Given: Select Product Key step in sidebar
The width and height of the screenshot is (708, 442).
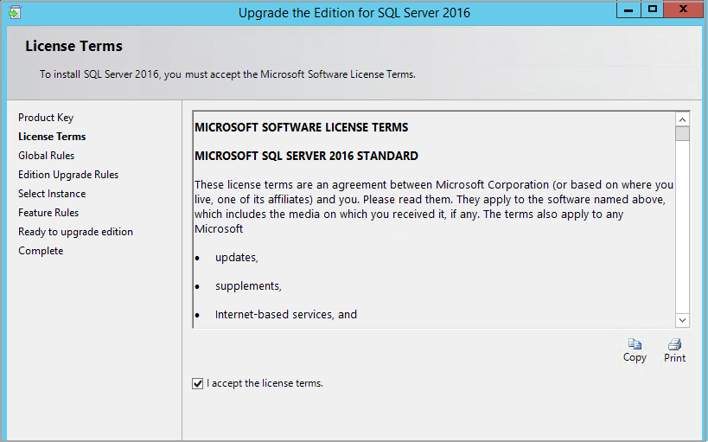Looking at the screenshot, I should 46,118.
